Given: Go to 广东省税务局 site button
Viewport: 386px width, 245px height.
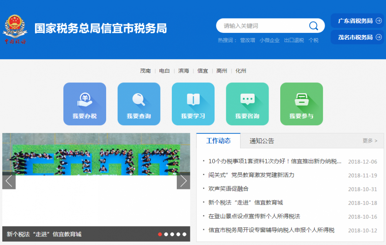Looking at the screenshot, I should coord(357,21).
